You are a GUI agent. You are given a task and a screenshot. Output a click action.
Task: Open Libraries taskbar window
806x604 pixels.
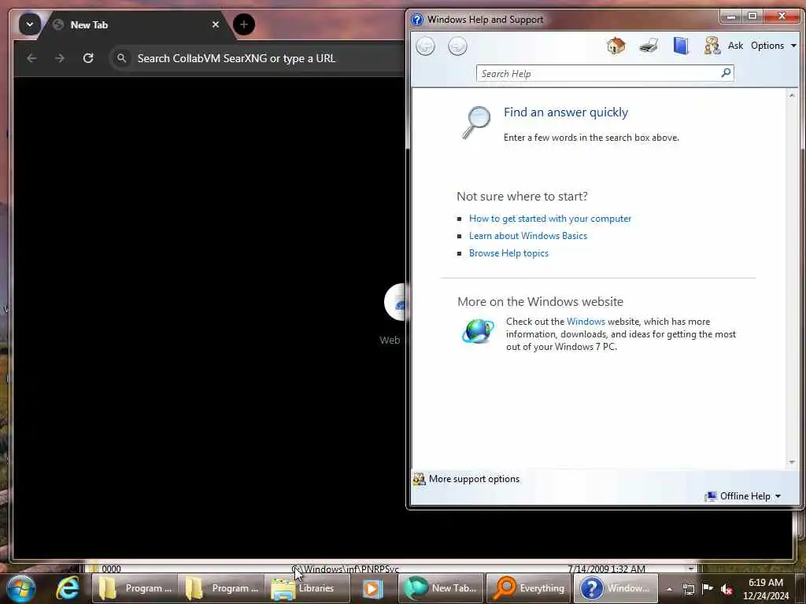pyautogui.click(x=307, y=588)
